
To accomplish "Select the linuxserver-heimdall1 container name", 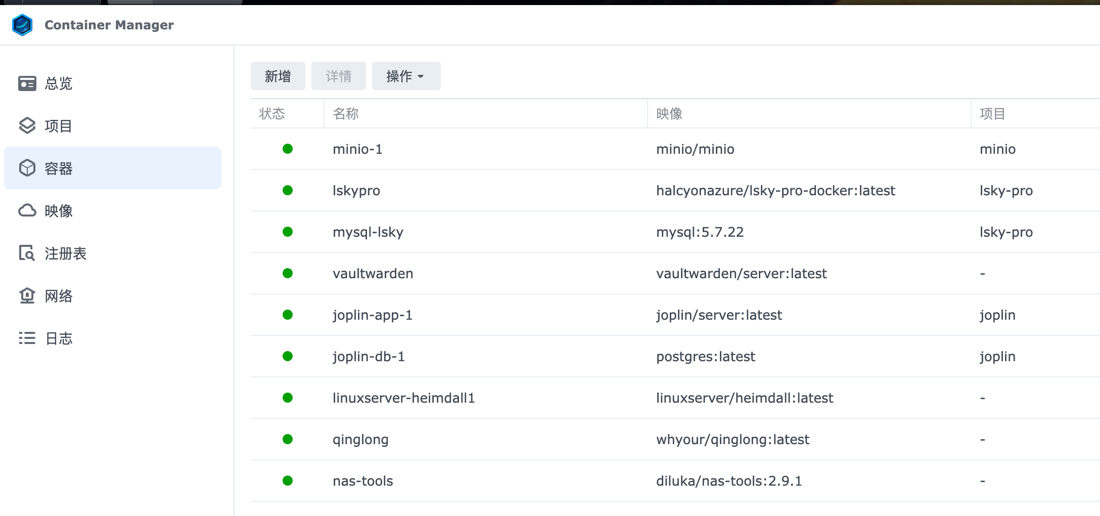I will tap(404, 398).
